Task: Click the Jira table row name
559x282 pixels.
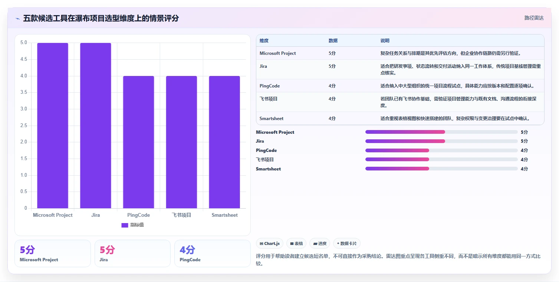Action: coord(263,66)
